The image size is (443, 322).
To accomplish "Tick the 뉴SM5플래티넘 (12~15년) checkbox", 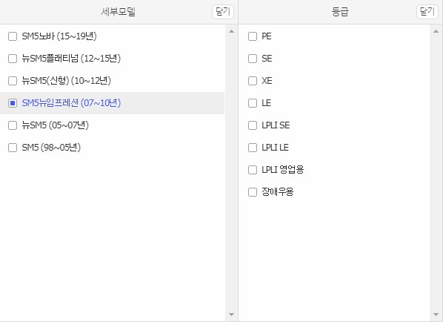I will [13, 59].
